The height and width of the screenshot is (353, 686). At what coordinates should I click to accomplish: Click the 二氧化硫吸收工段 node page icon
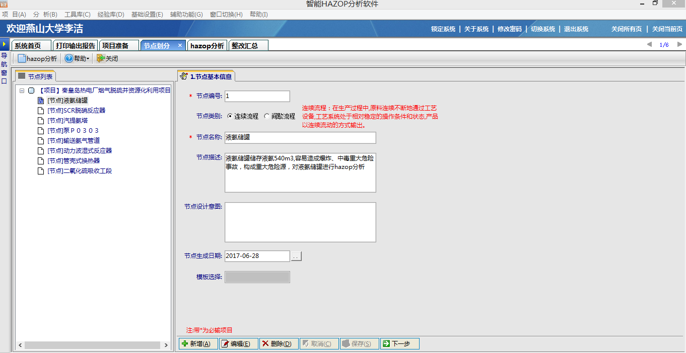click(x=41, y=171)
